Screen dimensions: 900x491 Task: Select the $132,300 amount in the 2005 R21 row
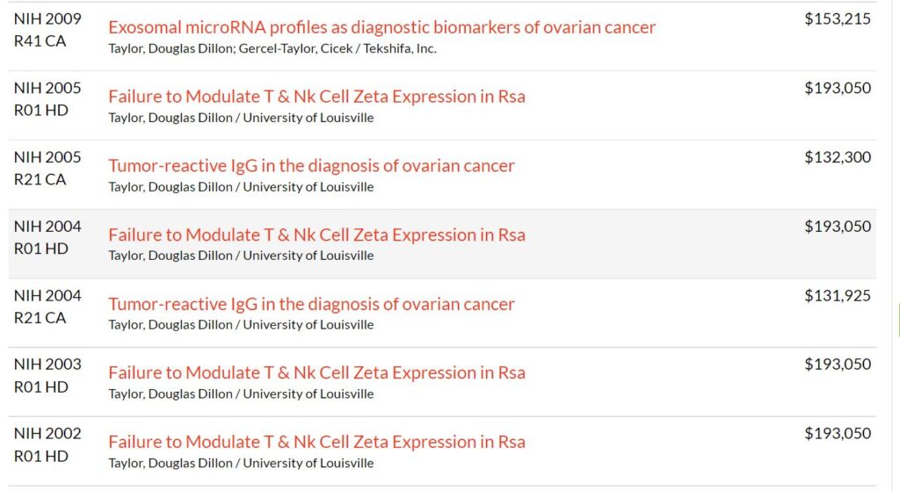click(x=838, y=157)
